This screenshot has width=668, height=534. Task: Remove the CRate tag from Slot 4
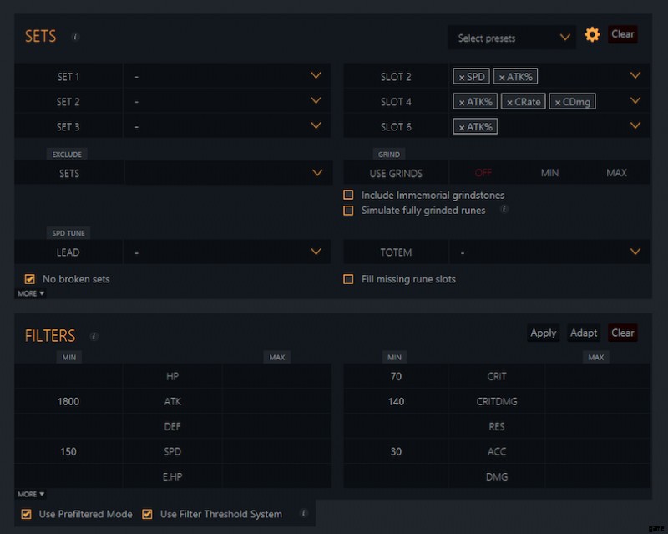[x=509, y=102]
